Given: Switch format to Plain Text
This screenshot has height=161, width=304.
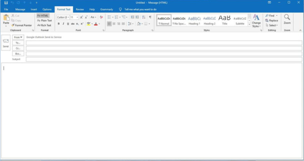Looking at the screenshot, I should click(44, 21).
